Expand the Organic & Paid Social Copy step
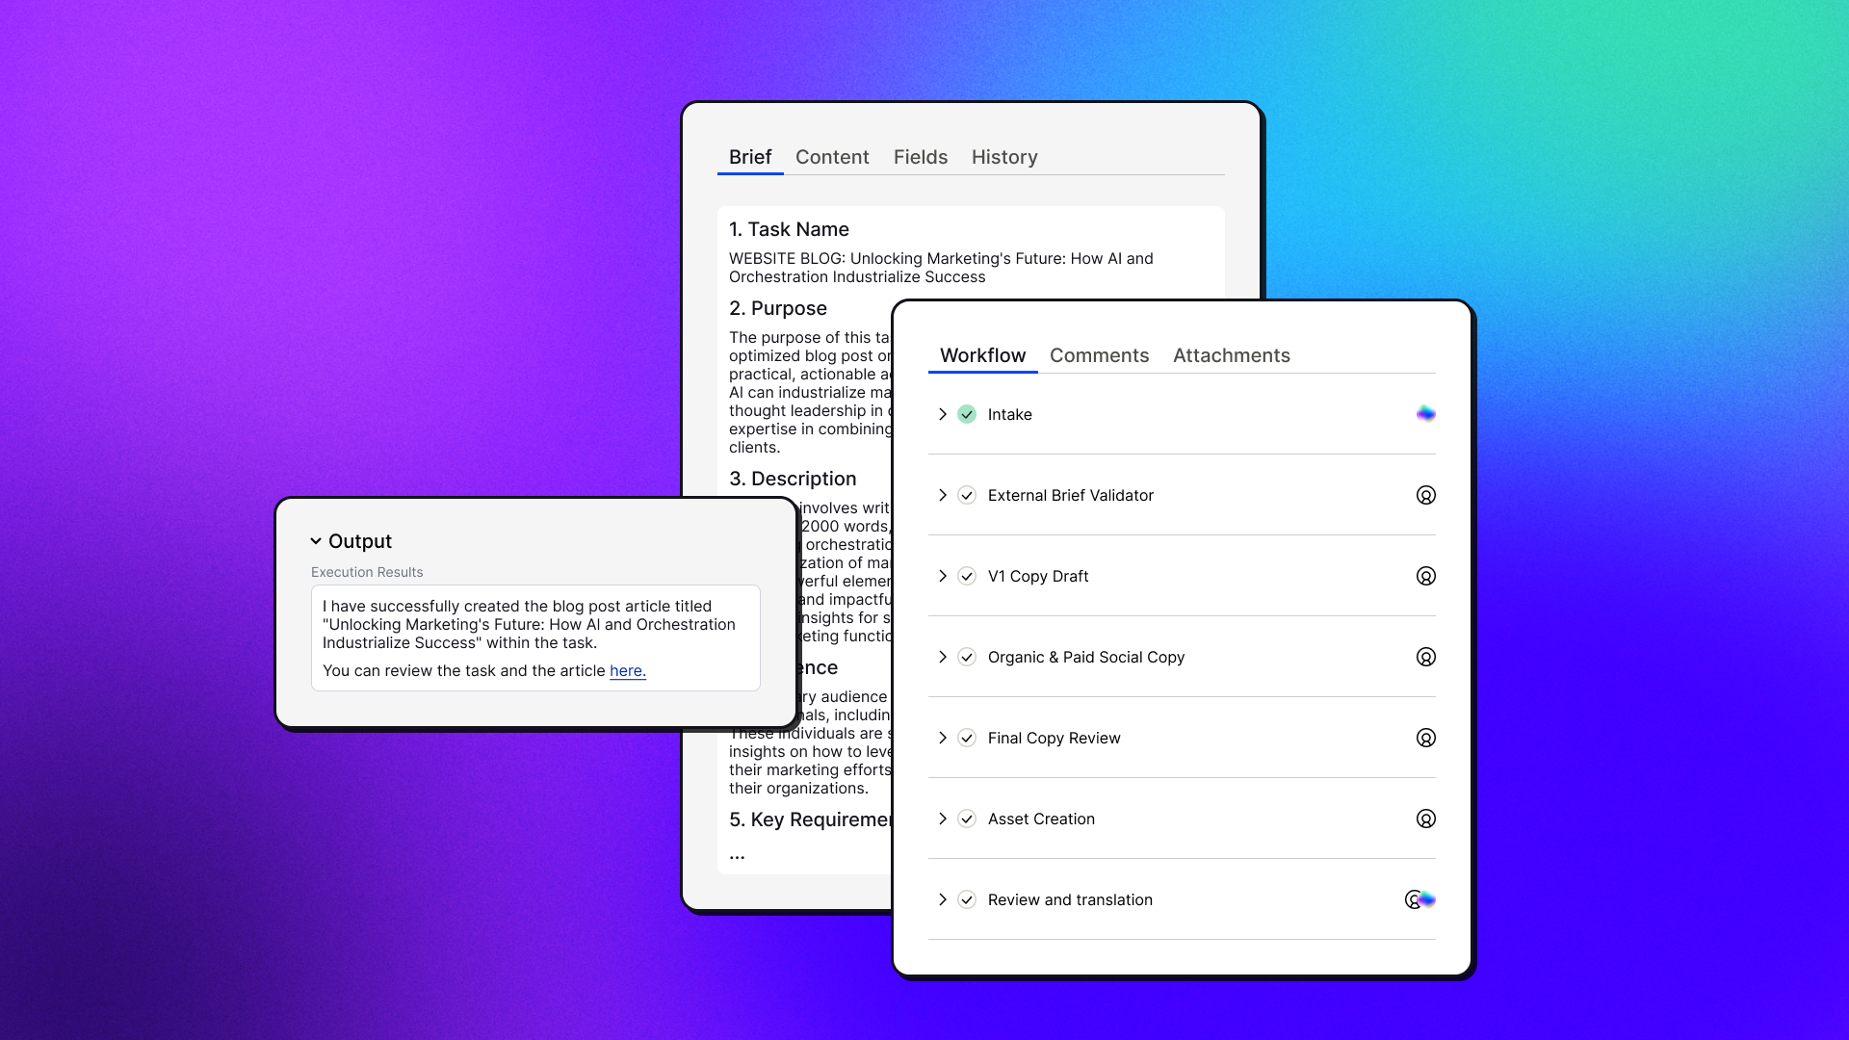The width and height of the screenshot is (1849, 1040). click(x=943, y=657)
